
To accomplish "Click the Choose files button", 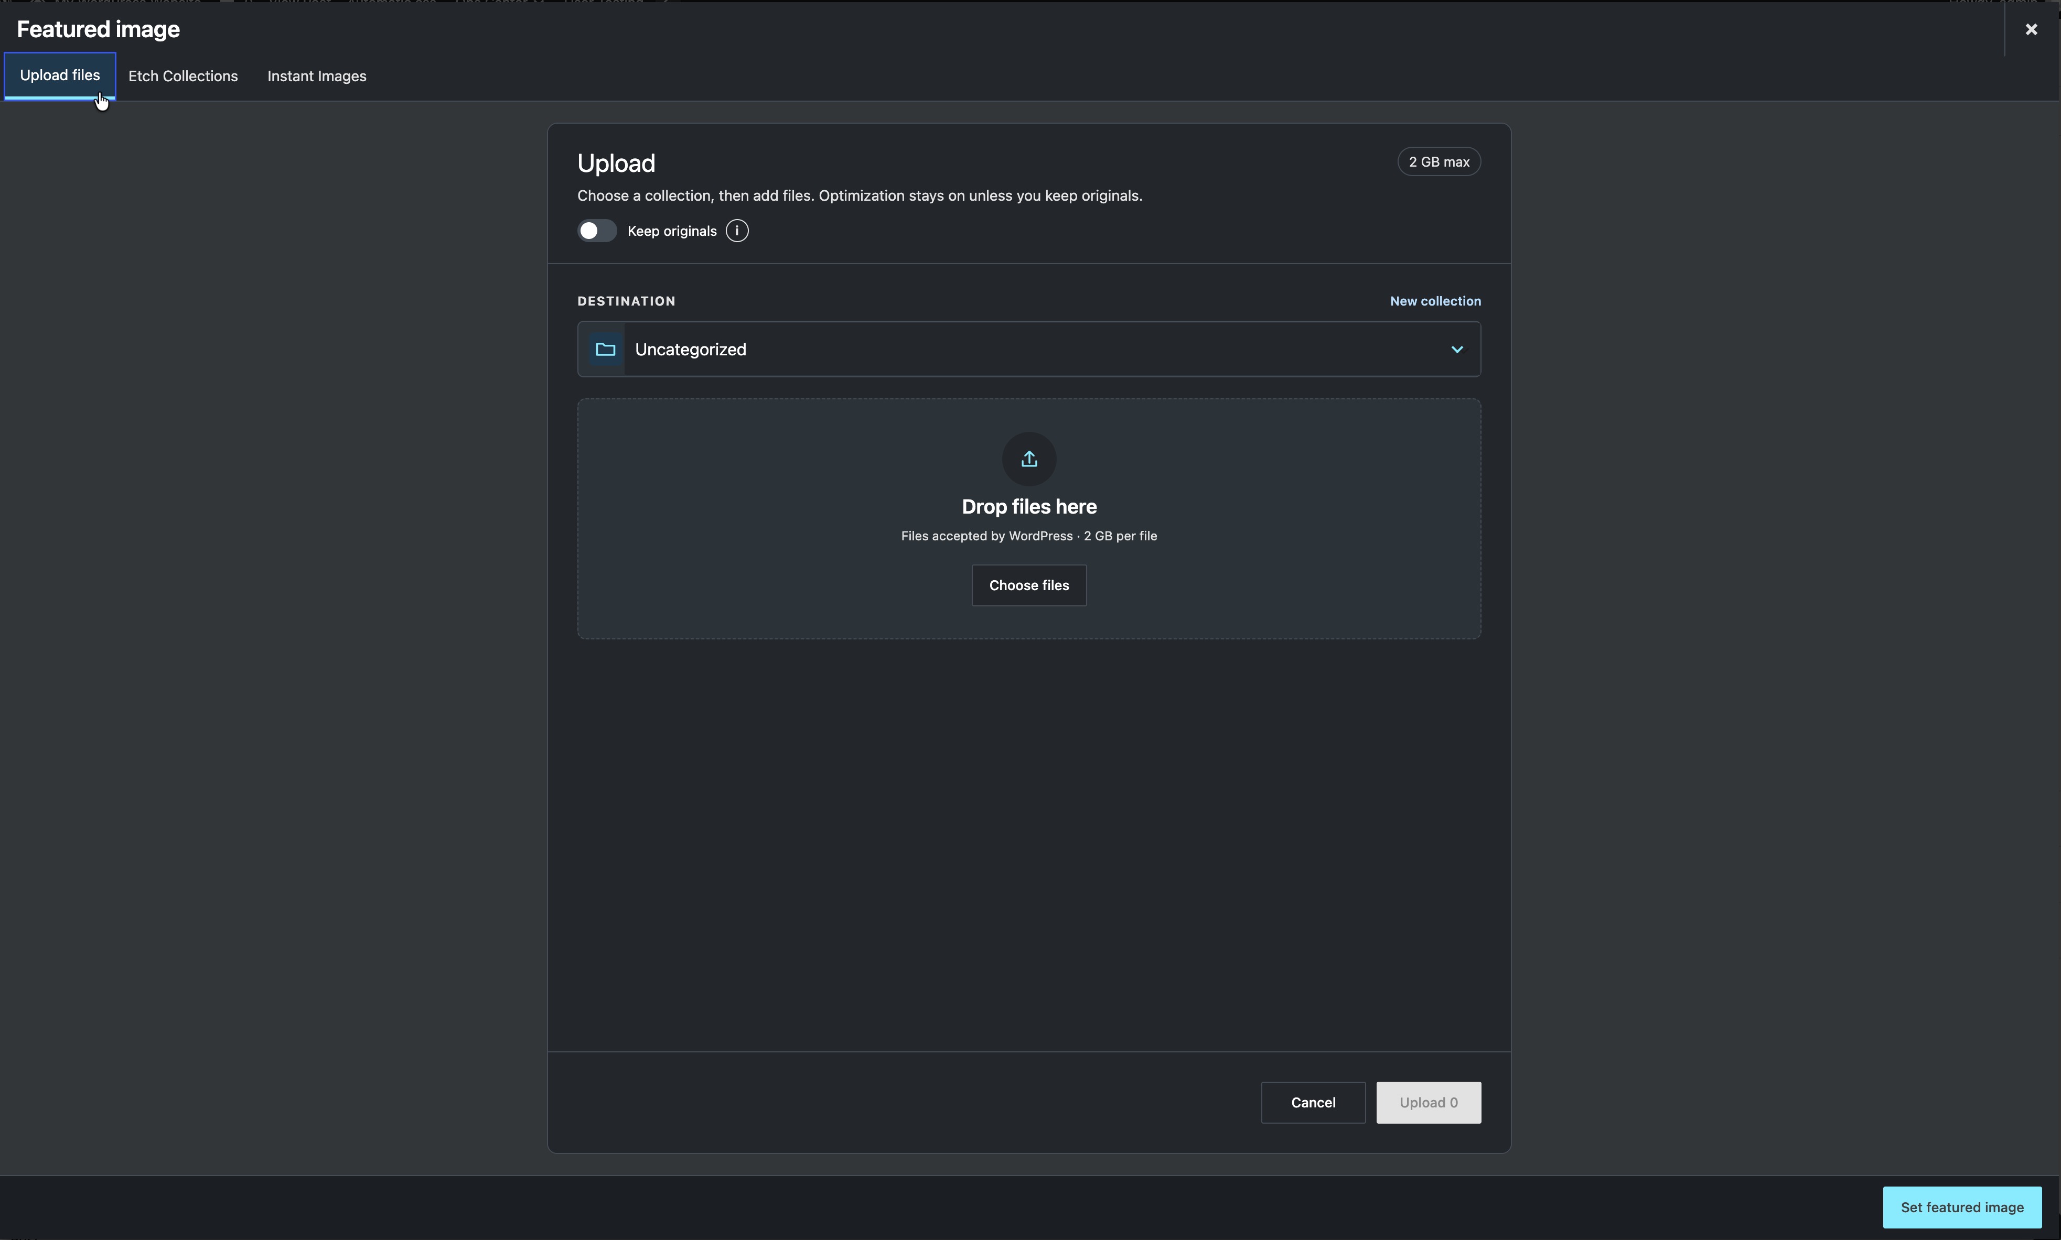I will [x=1029, y=586].
